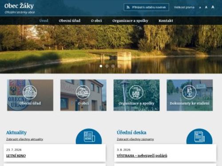
Task: Click the Obec Žáky site title
Action: [19, 6]
